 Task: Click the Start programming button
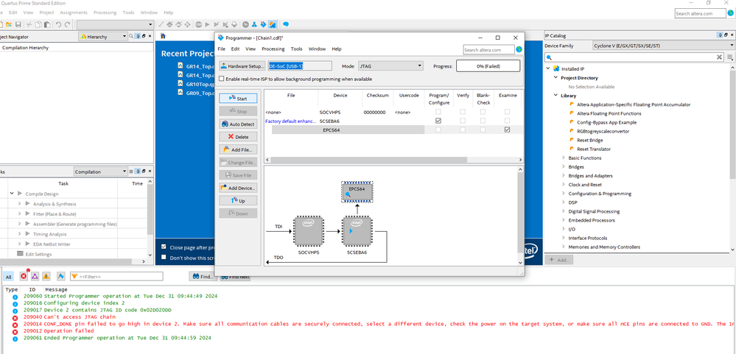[238, 98]
